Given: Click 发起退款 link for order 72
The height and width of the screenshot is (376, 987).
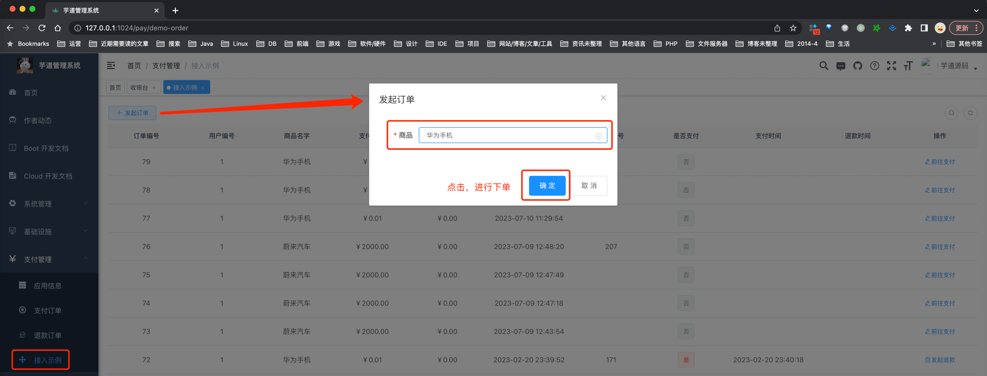Looking at the screenshot, I should pyautogui.click(x=939, y=360).
